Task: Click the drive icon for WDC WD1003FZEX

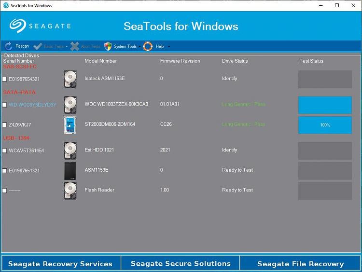Action: click(x=70, y=105)
